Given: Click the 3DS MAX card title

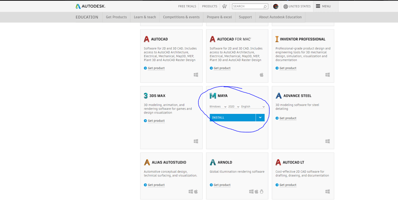Looking at the screenshot, I should [157, 96].
